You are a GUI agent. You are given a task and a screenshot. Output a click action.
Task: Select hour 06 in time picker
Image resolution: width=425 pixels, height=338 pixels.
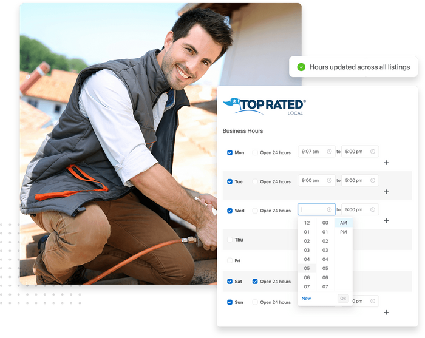point(307,277)
